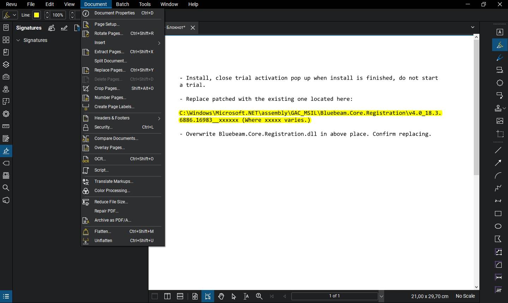The image size is (508, 303).
Task: Select Translate Markups entry
Action: click(122, 181)
